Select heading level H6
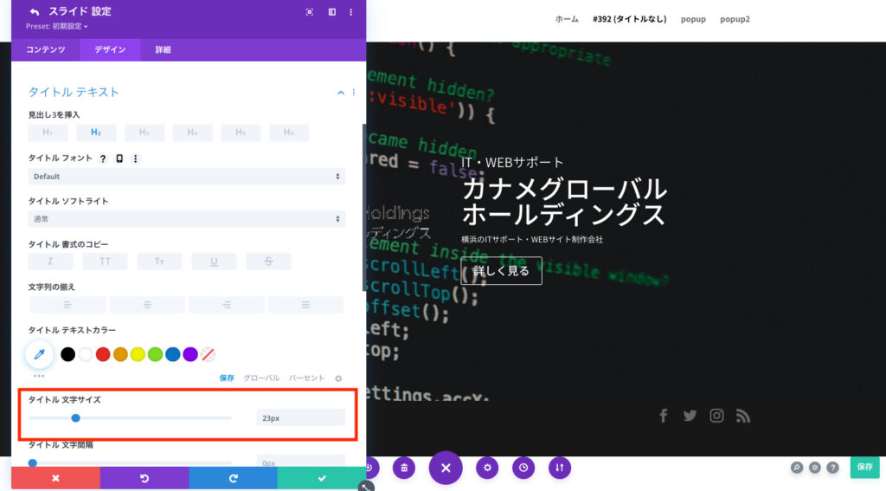Image resolution: width=886 pixels, height=491 pixels. [289, 132]
